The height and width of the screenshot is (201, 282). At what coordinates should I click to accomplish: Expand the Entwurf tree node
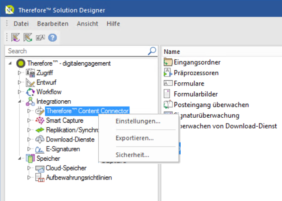pos(19,82)
